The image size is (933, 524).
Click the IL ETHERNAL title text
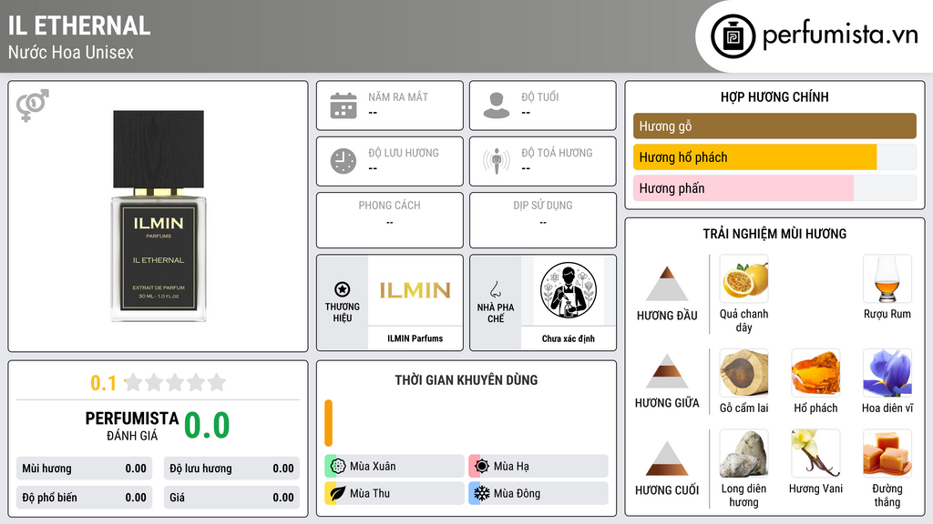(79, 25)
